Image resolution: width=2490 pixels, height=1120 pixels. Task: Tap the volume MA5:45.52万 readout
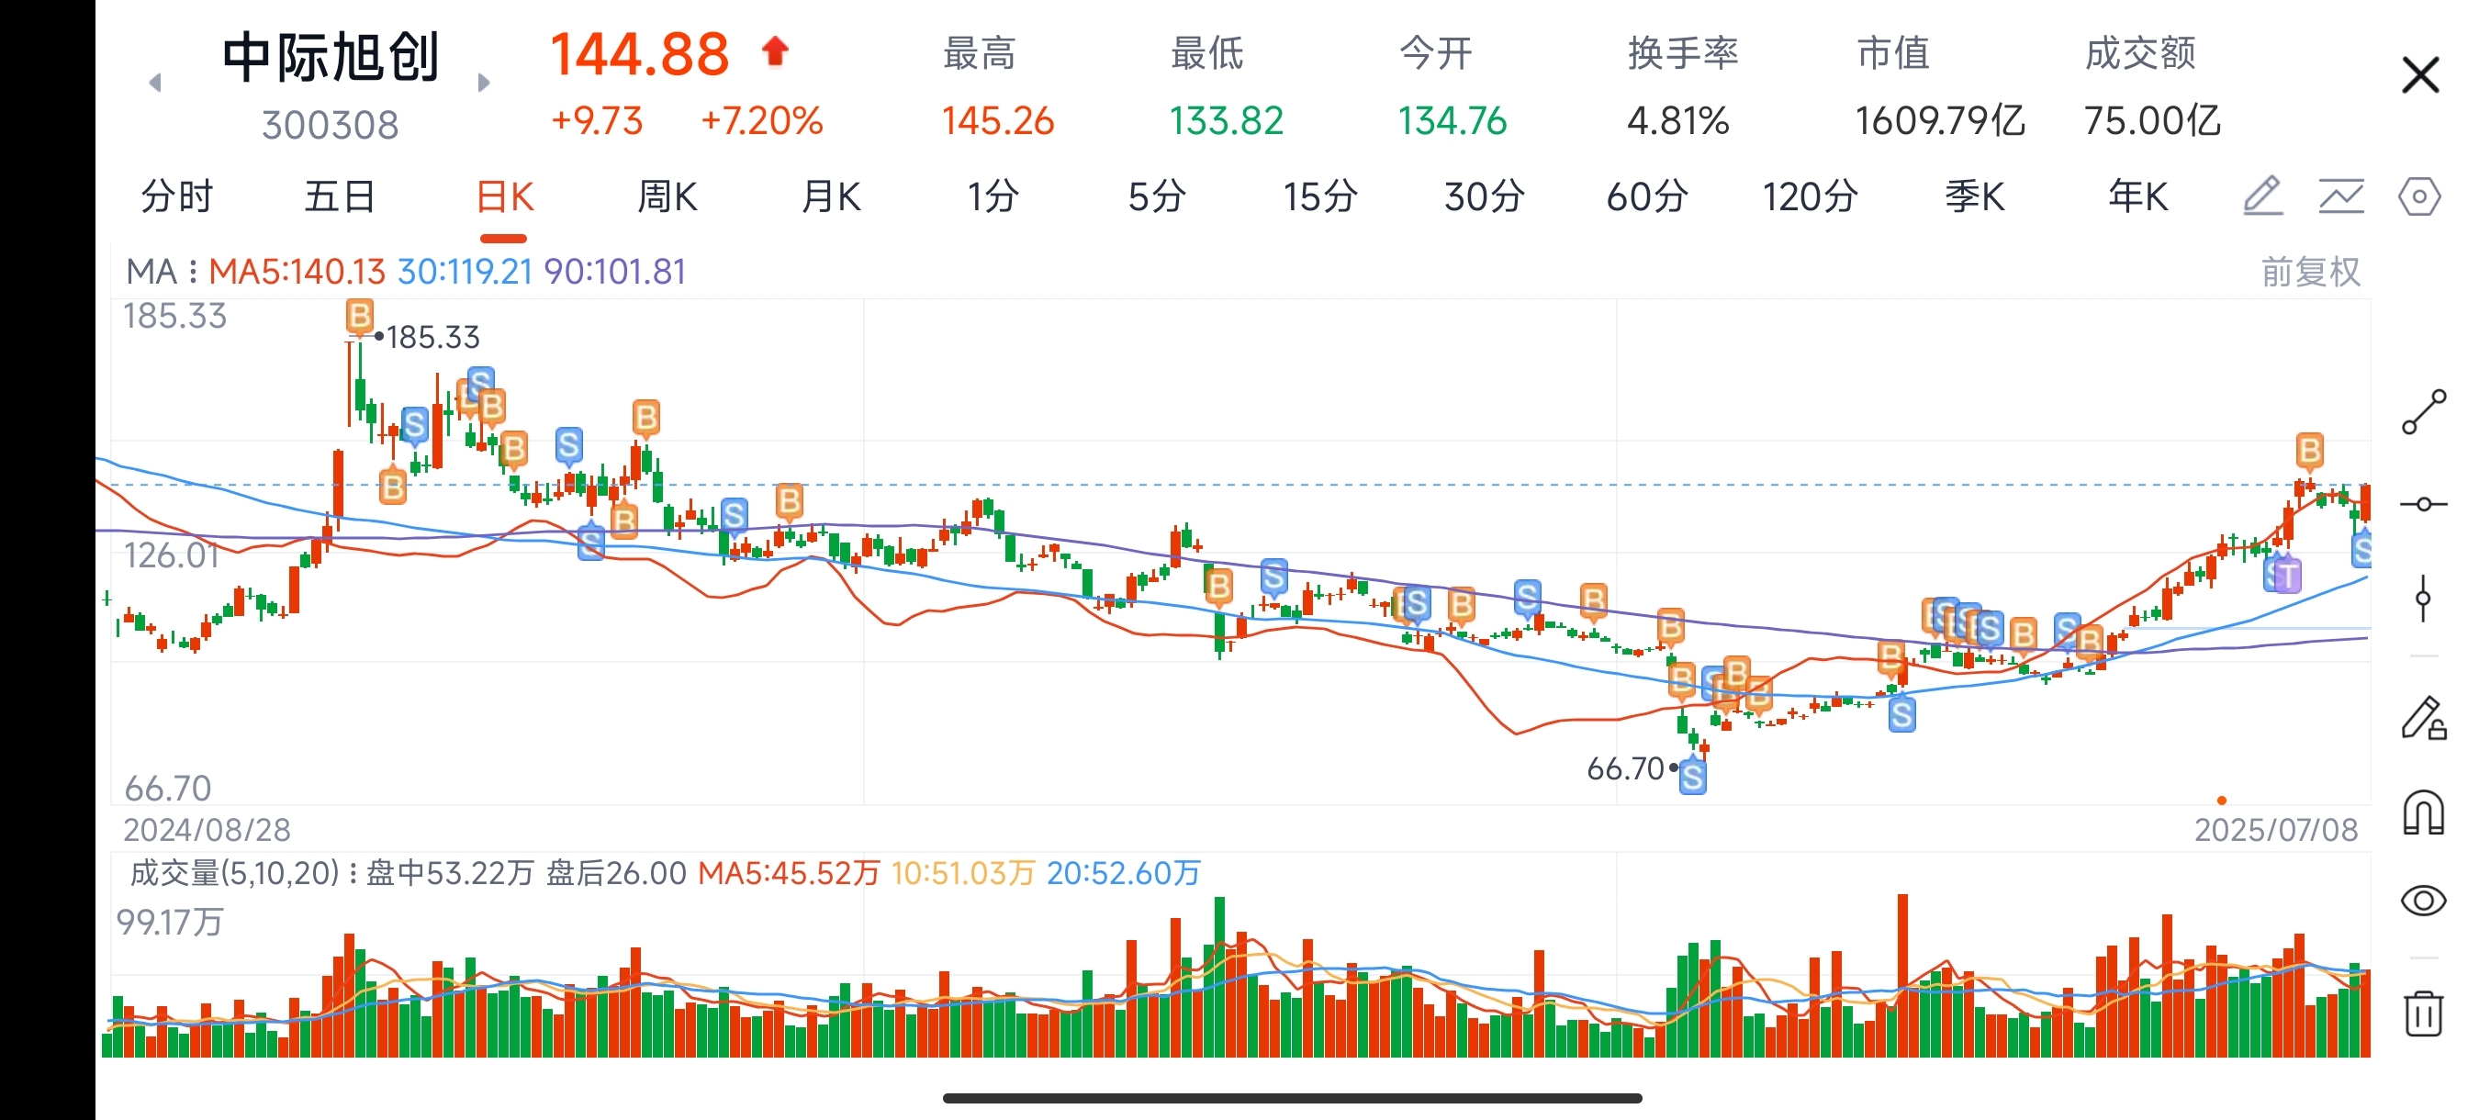(x=789, y=874)
